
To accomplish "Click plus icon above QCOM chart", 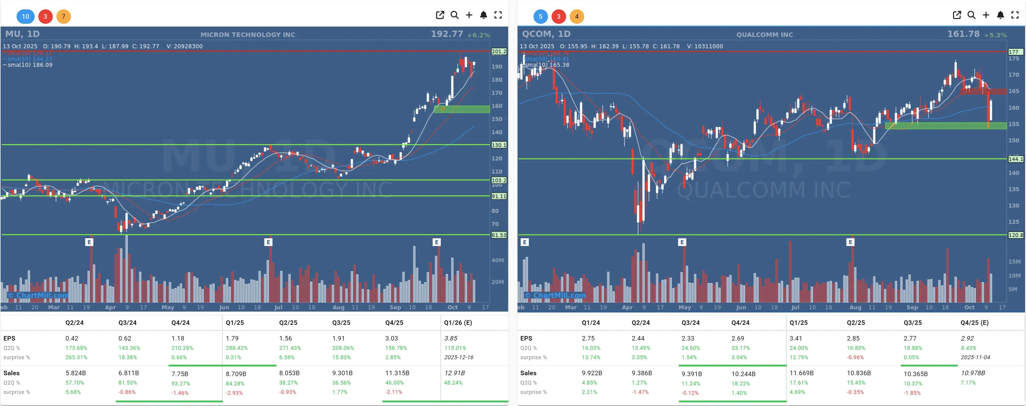I will tap(986, 15).
